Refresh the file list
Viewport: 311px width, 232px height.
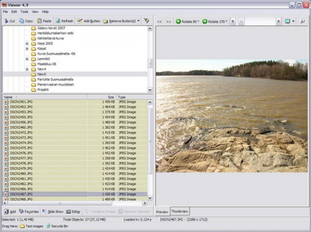click(x=65, y=21)
